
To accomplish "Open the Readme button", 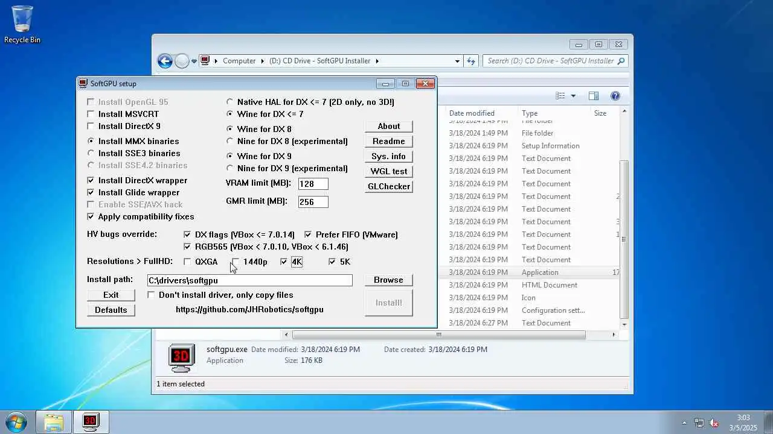I will tap(389, 141).
